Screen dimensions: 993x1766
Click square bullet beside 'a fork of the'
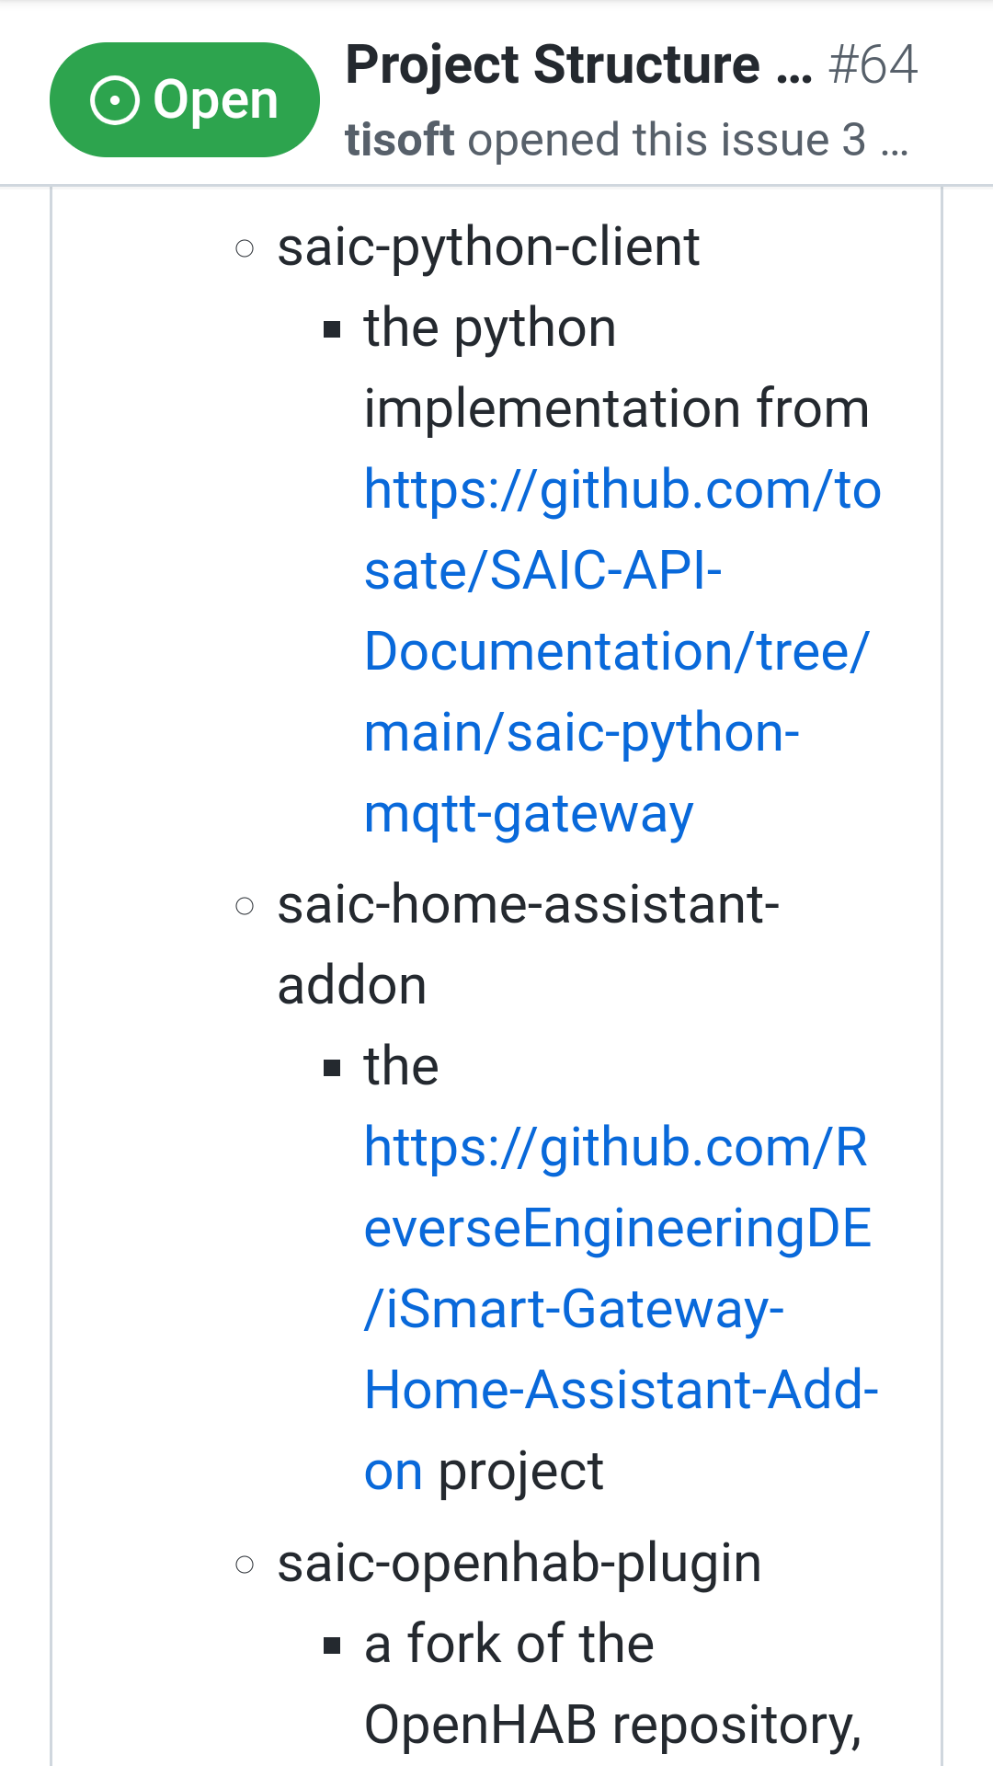coord(332,1646)
